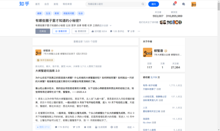The width and height of the screenshot is (220, 131).
Task: Open notifications bell icon
Action: point(174,4)
